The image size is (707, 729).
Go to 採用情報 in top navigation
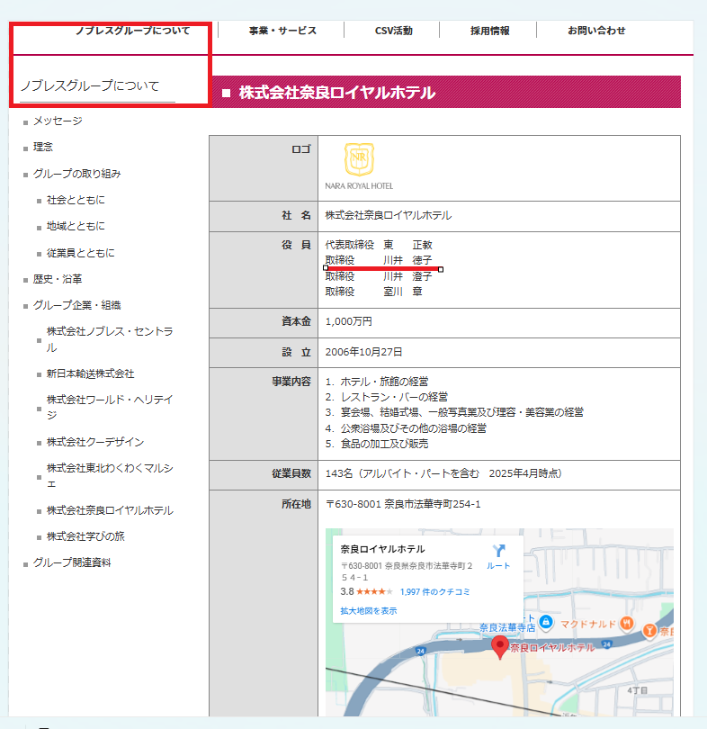[489, 31]
